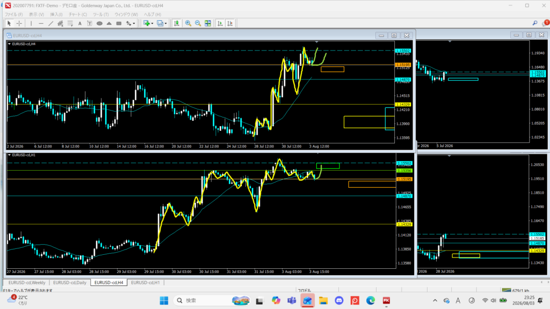550x309 pixels.
Task: Expand the EURUSD-cd,H4 chart label triangle
Action: pyautogui.click(x=9, y=44)
